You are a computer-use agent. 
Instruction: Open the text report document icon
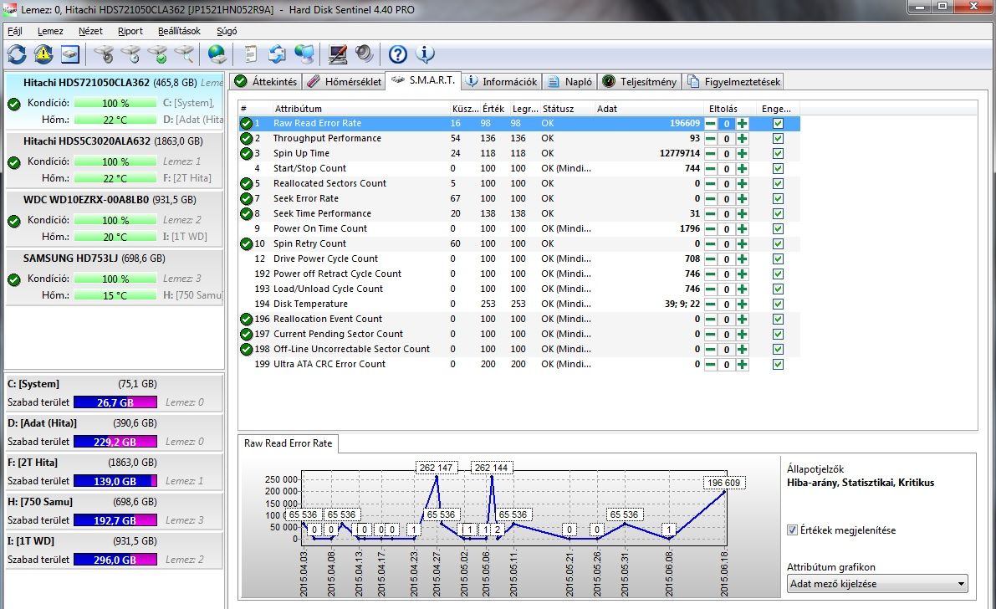click(251, 54)
